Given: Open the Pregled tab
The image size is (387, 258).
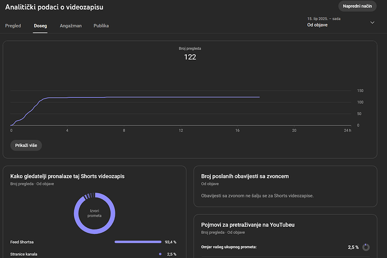Looking at the screenshot, I should coord(13,26).
